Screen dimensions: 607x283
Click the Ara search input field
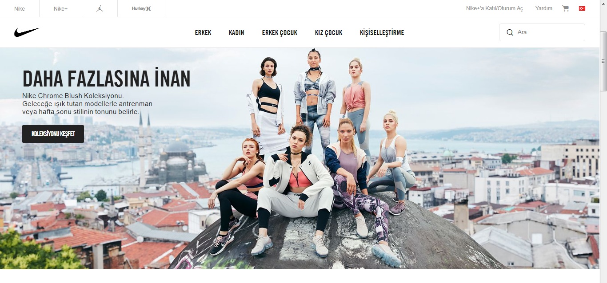(542, 32)
